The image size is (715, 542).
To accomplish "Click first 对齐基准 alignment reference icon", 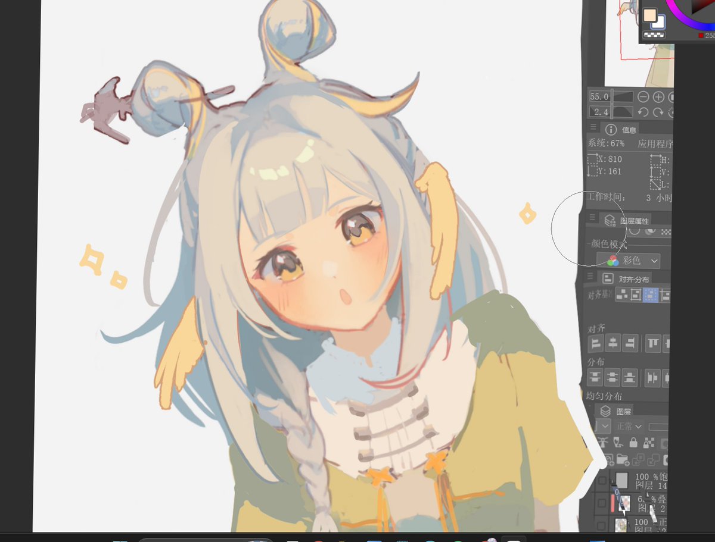I will 622,295.
